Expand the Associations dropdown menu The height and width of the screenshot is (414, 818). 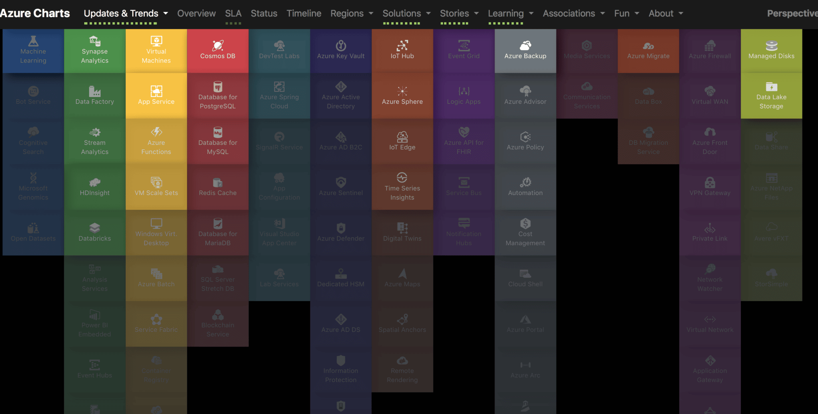[574, 14]
